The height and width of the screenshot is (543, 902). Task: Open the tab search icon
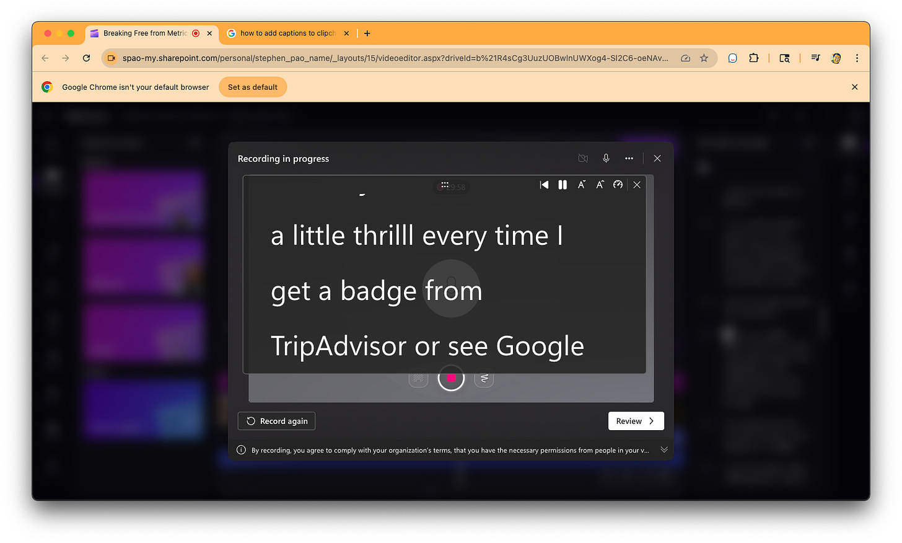(784, 58)
